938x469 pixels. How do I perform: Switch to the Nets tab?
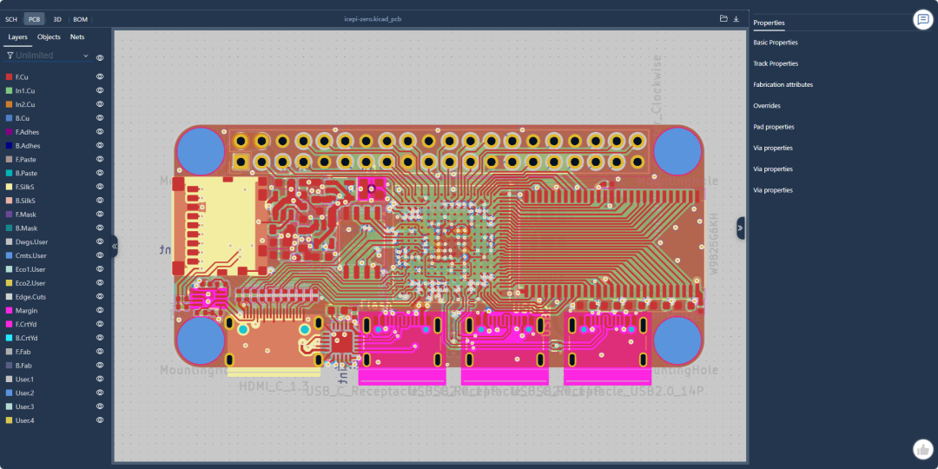point(77,37)
